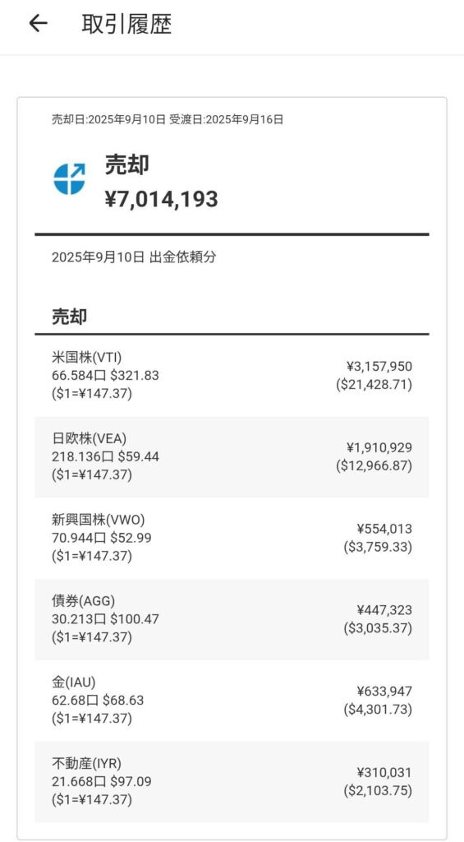This screenshot has height=842, width=464.
Task: Tap the 金(IAU) sale row
Action: [232, 701]
